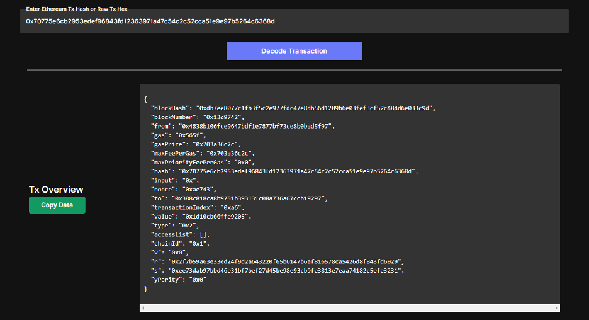589x320 pixels.
Task: Click the "gas": "0x565f" line
Action: coord(179,135)
